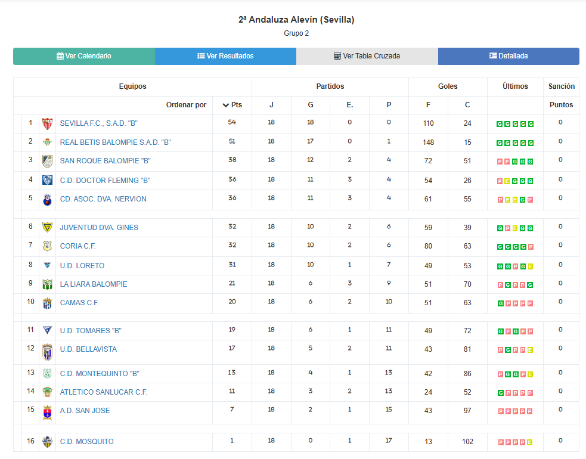This screenshot has height=459, width=586.
Task: Click the G column header
Action: pyautogui.click(x=311, y=105)
